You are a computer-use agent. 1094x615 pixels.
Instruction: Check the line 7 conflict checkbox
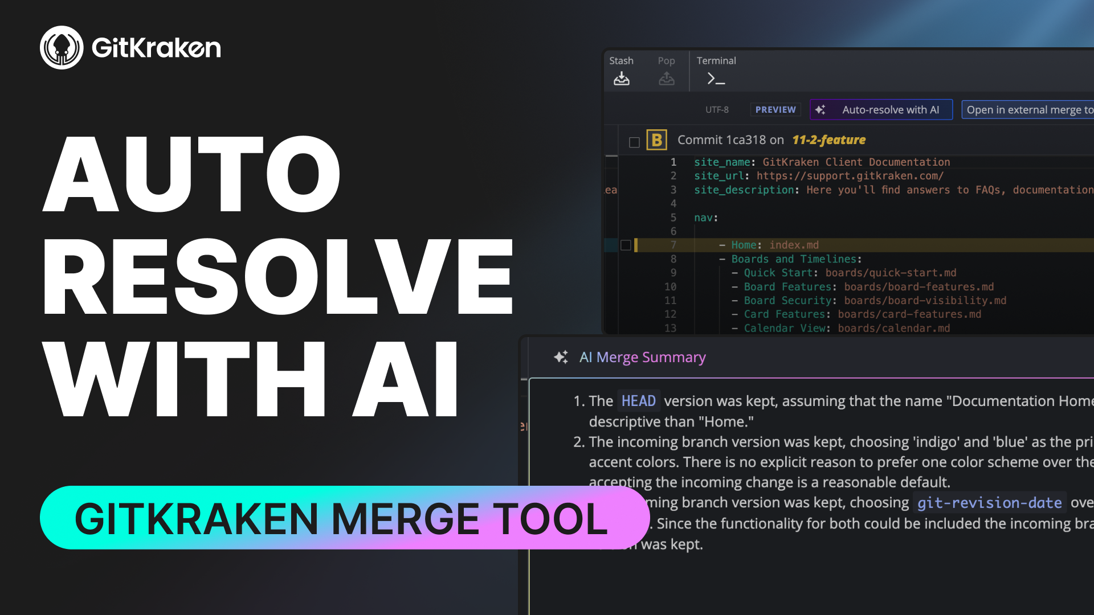tap(626, 245)
